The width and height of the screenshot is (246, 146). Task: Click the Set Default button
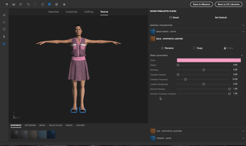coord(221,17)
